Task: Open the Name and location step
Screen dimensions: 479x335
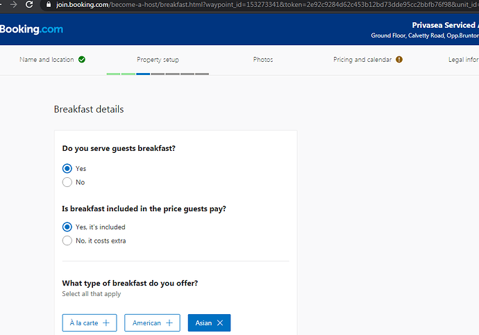Action: [x=47, y=59]
